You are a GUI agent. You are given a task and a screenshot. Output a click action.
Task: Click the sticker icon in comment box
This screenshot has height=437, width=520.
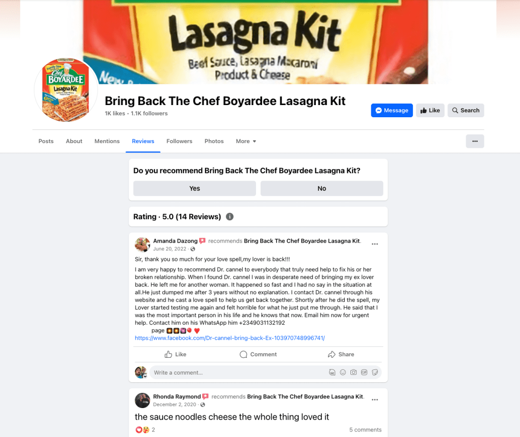(375, 373)
